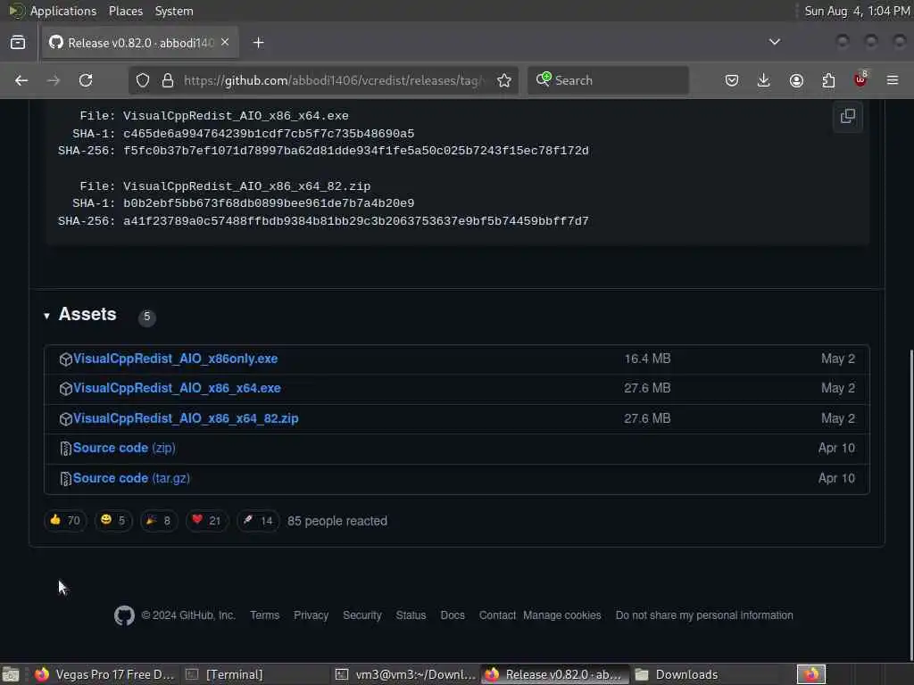Bookmark this page with star icon
Image resolution: width=914 pixels, height=685 pixels.
504,80
